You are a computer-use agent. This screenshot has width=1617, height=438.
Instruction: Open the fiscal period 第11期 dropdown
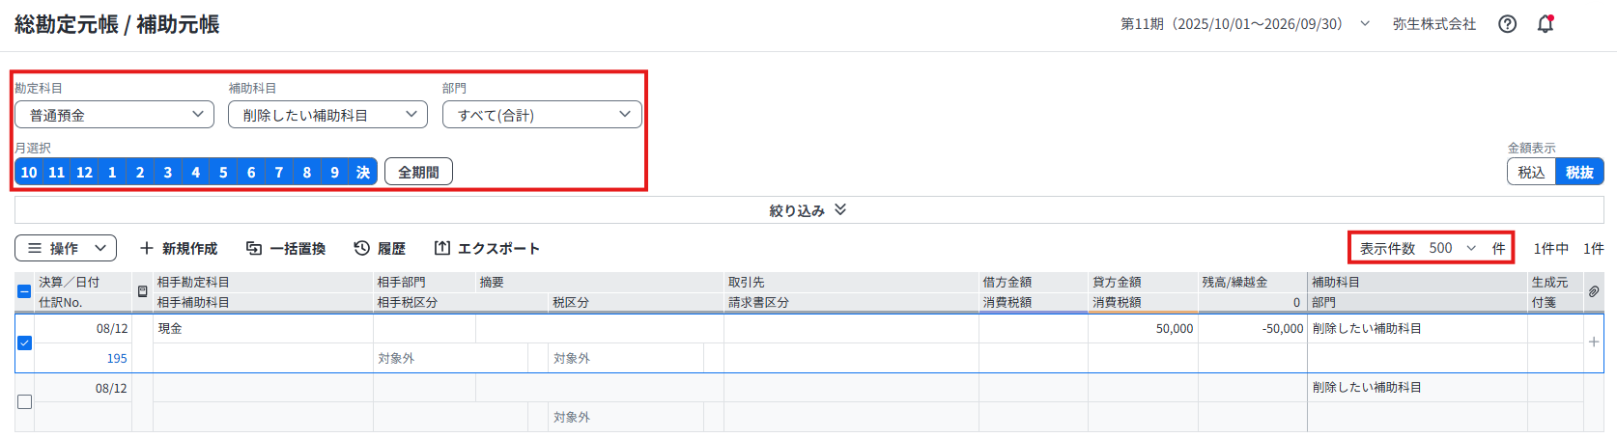pyautogui.click(x=1245, y=24)
